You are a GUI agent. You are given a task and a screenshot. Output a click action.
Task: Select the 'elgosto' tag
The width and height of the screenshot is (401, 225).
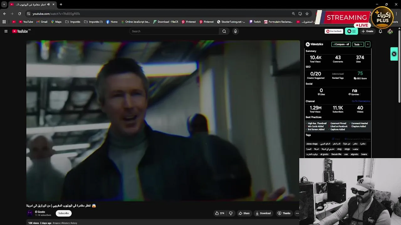click(x=354, y=154)
